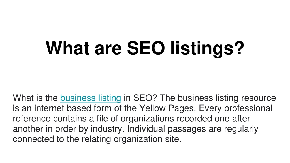290x163 pixels.
Task: Click the words "organization site." at paragraph end
Action: (148, 139)
